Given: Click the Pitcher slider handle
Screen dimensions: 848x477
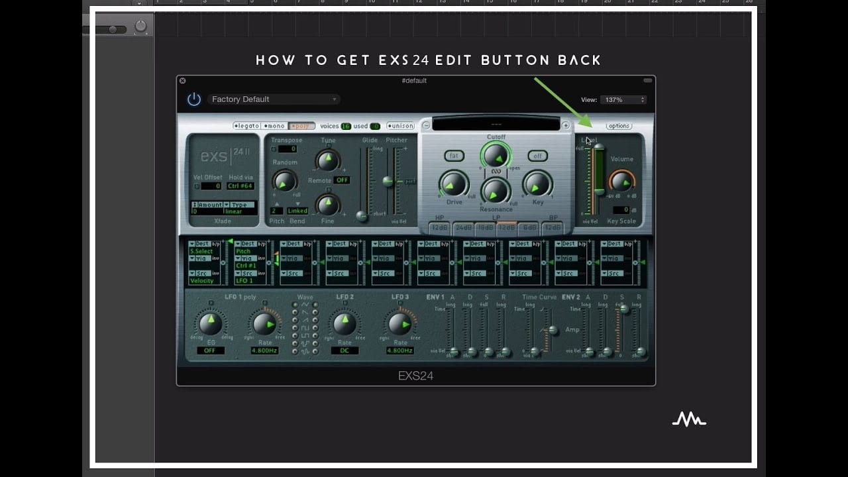Looking at the screenshot, I should tap(388, 181).
